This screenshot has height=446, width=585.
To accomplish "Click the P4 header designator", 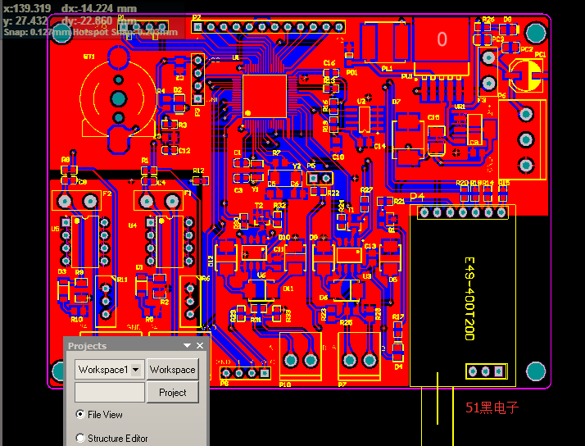I will click(x=417, y=197).
